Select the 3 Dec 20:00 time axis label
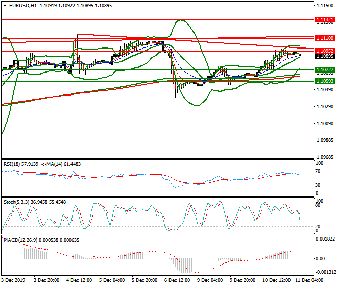The image size is (337, 286). [x=46, y=280]
